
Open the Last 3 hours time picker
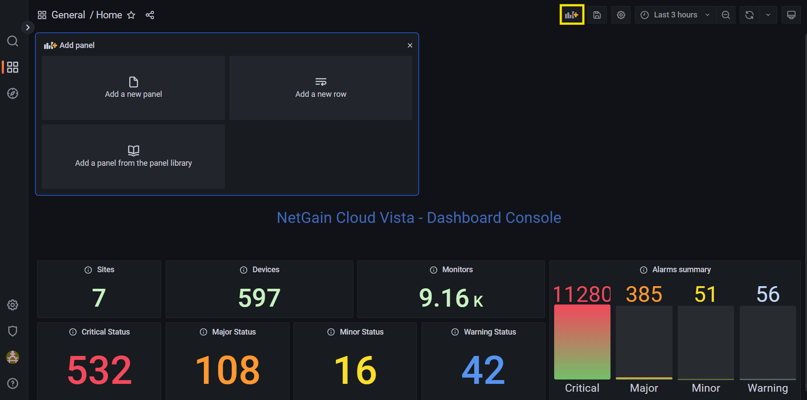tap(675, 15)
